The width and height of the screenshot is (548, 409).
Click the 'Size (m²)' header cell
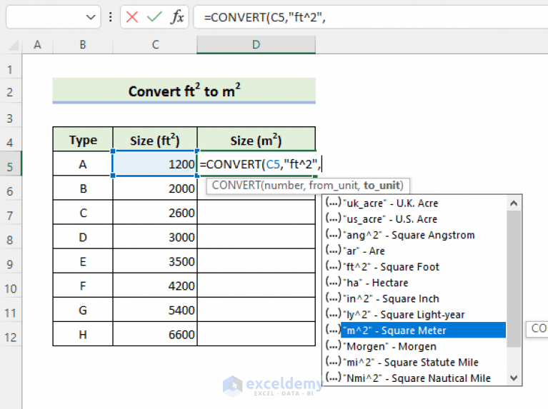[x=256, y=140]
